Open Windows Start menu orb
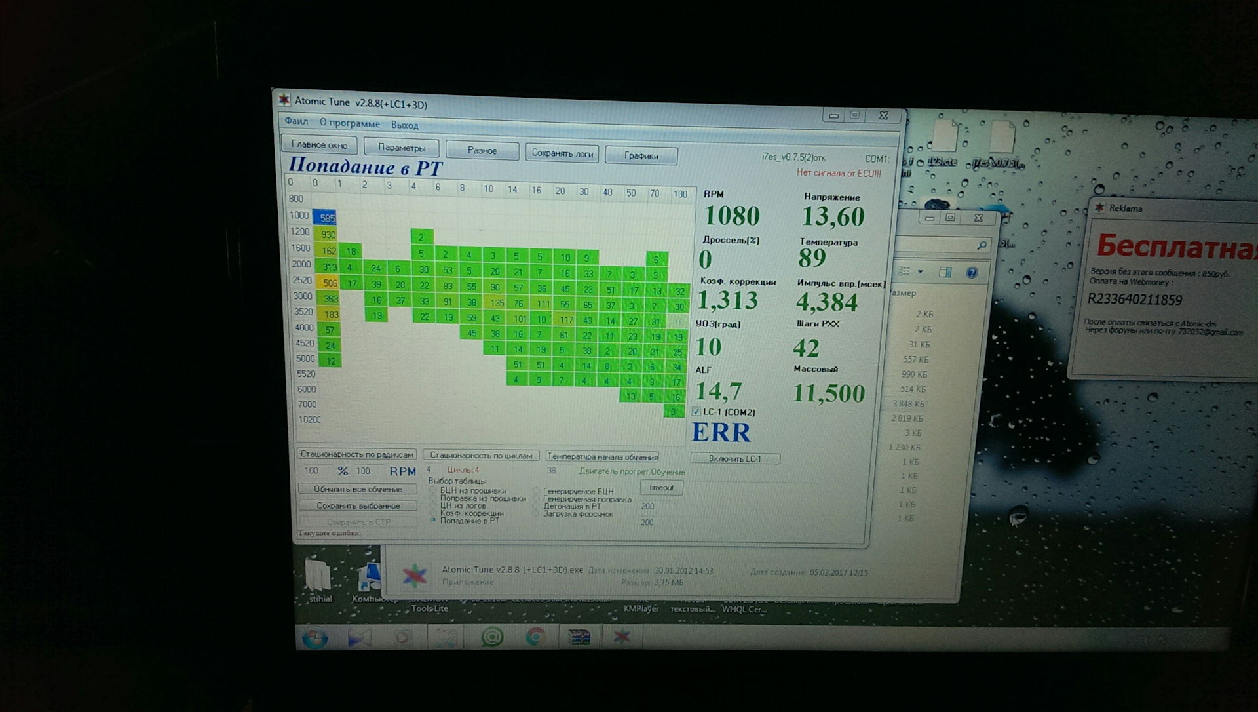This screenshot has width=1258, height=712. tap(314, 637)
